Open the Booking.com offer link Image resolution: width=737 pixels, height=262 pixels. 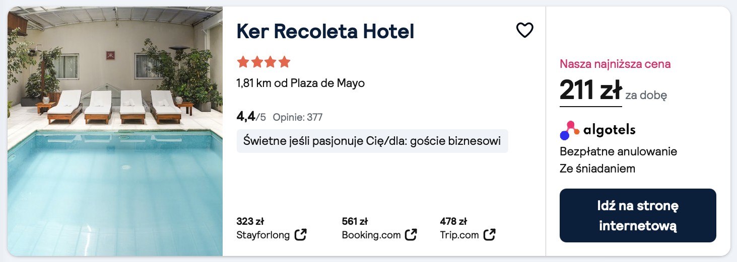point(371,235)
